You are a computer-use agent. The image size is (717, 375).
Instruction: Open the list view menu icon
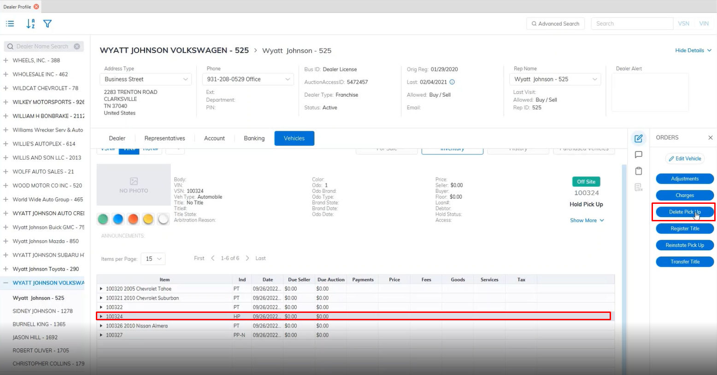(x=10, y=24)
